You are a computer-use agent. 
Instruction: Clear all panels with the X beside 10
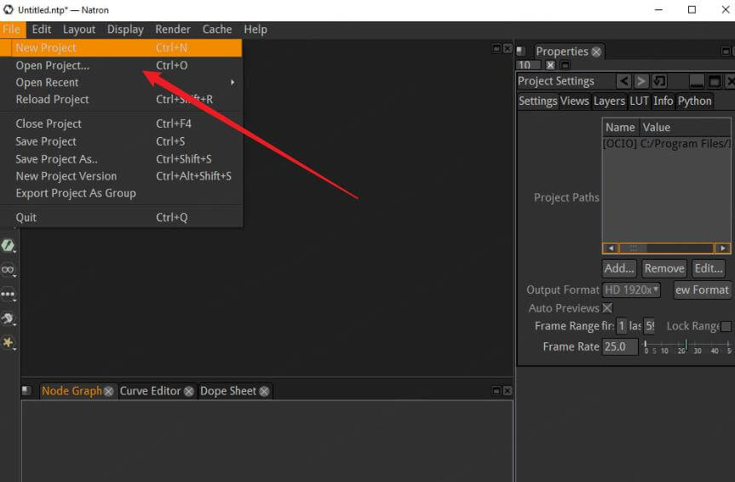(550, 65)
